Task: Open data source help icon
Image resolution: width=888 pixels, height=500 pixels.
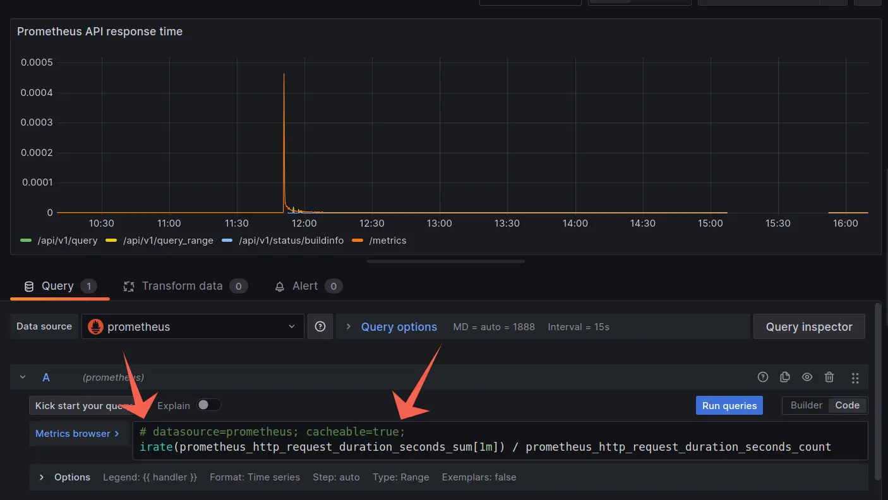Action: click(320, 326)
